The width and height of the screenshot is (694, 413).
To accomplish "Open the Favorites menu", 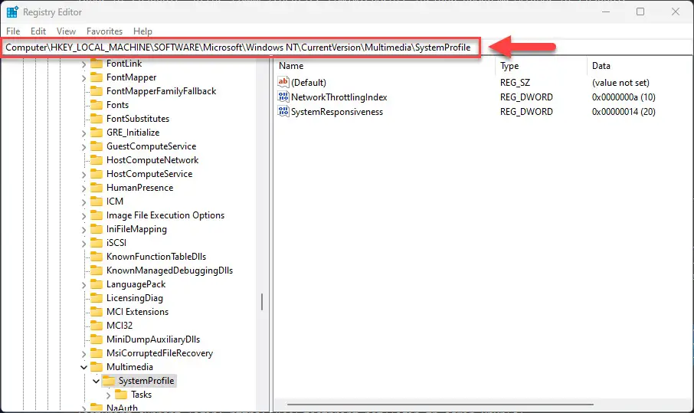I will [104, 31].
